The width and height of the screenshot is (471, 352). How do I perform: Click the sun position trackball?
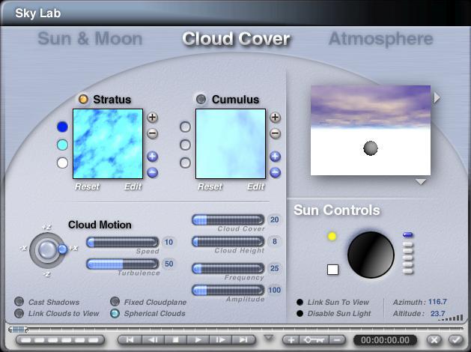coord(371,255)
